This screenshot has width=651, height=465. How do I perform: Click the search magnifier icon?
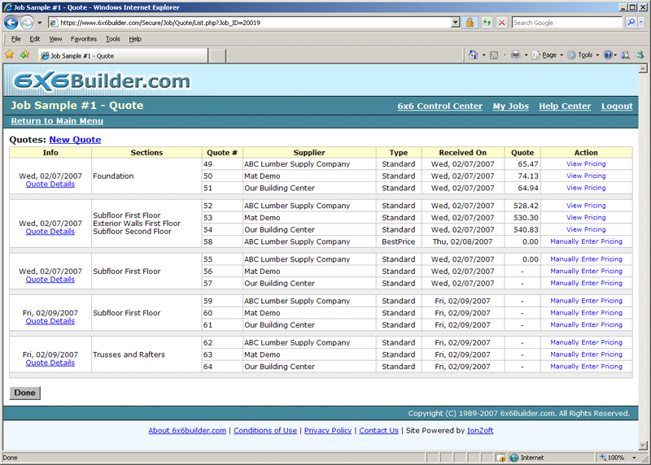(631, 23)
